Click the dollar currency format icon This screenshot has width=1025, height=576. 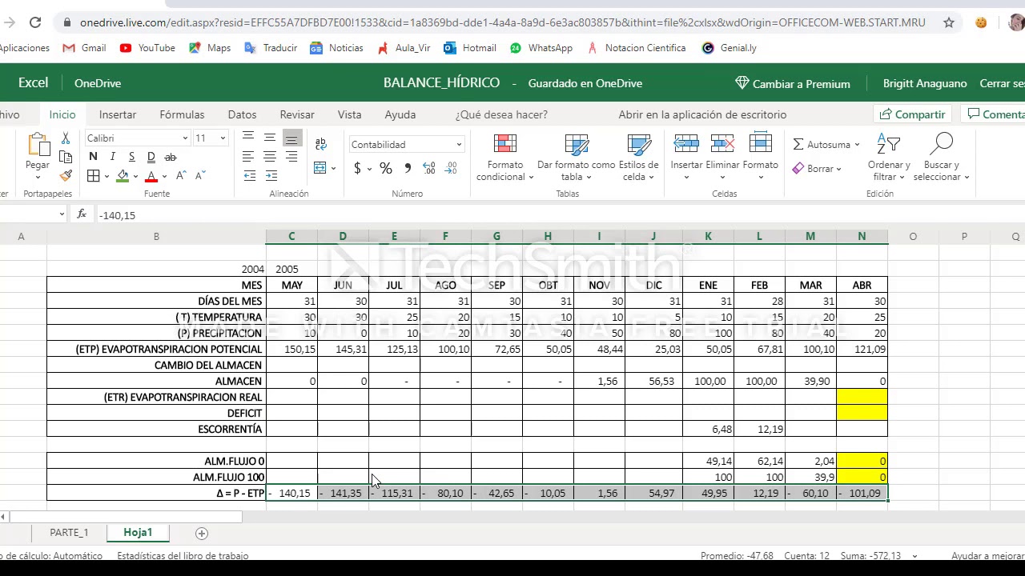pyautogui.click(x=357, y=168)
